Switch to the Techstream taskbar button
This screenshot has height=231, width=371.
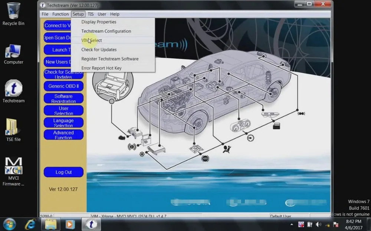(x=91, y=224)
